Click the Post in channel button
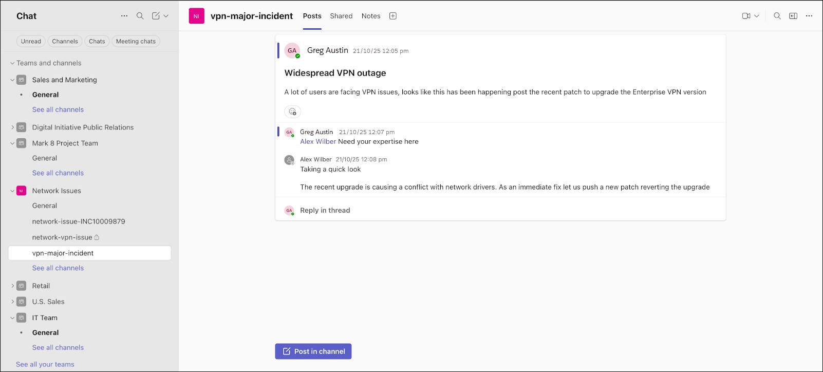The image size is (823, 372). [x=313, y=351]
